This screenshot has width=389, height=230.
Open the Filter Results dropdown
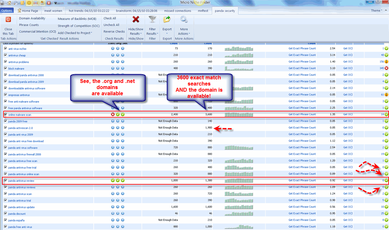[152, 31]
